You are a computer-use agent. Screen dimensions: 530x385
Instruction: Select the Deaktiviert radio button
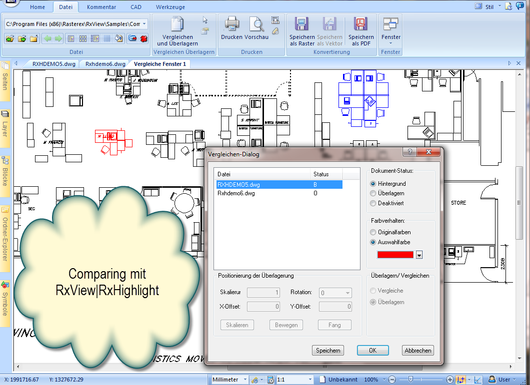(x=373, y=203)
